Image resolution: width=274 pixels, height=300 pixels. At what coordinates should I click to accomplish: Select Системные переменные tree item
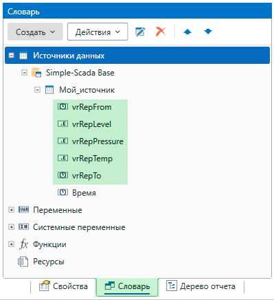tap(79, 227)
